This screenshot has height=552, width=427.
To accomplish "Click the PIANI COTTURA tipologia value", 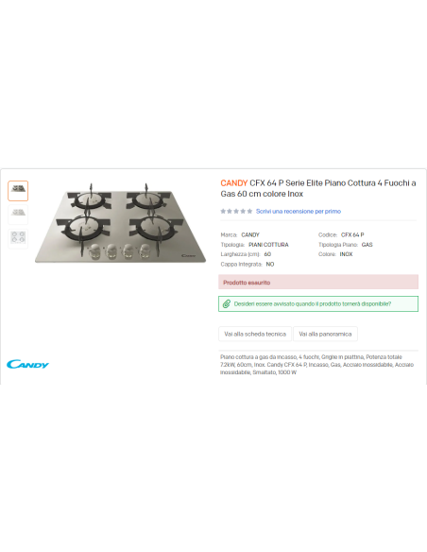I will (268, 245).
